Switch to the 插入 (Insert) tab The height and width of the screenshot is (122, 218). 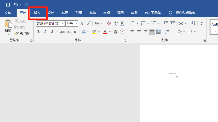pos(37,13)
